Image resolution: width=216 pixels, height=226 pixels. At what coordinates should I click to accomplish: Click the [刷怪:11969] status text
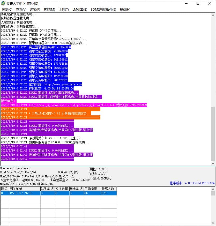click(x=98, y=169)
